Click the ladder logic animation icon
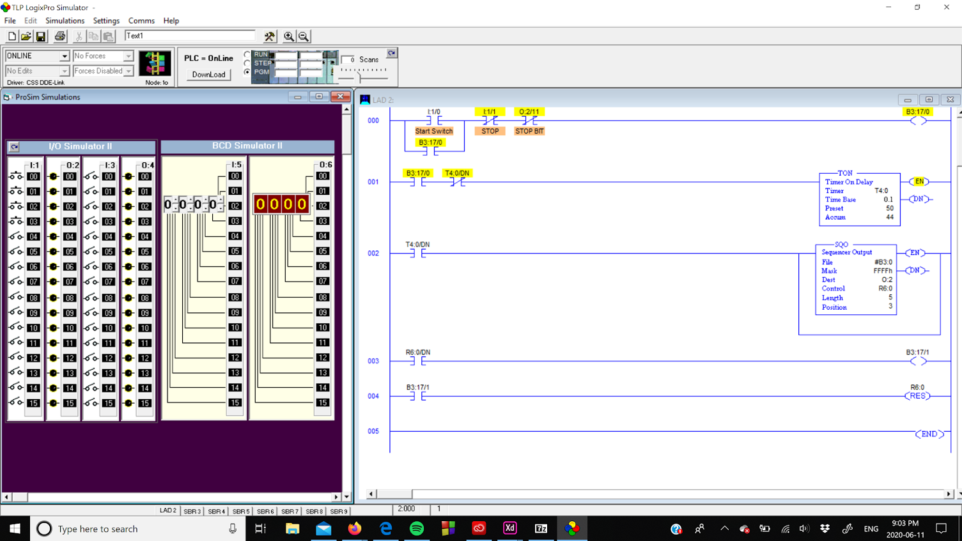 (x=155, y=63)
